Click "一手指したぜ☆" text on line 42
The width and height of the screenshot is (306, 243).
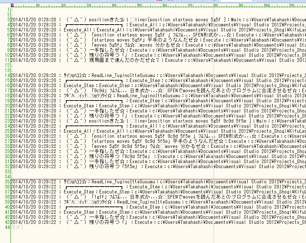pyautogui.click(x=107, y=217)
